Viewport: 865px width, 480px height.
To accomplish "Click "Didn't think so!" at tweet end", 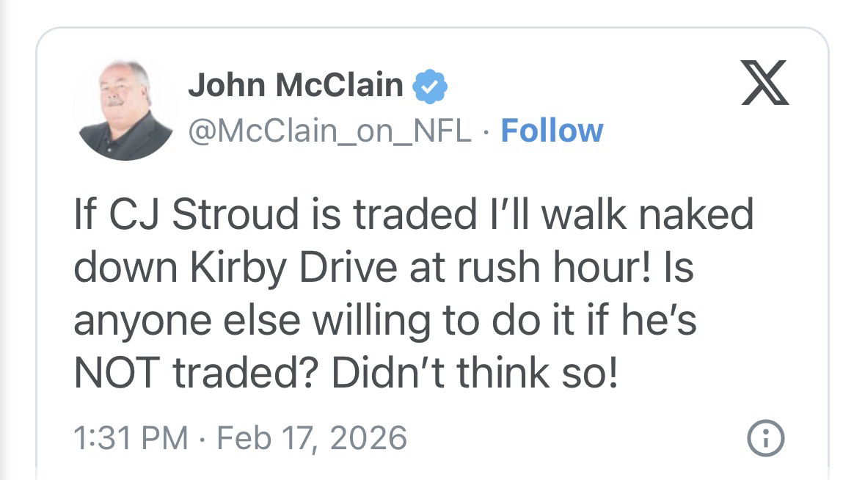I will [x=475, y=374].
